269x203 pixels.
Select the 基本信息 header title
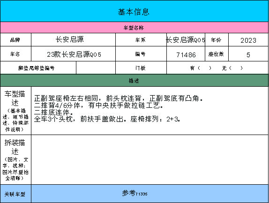134,12
